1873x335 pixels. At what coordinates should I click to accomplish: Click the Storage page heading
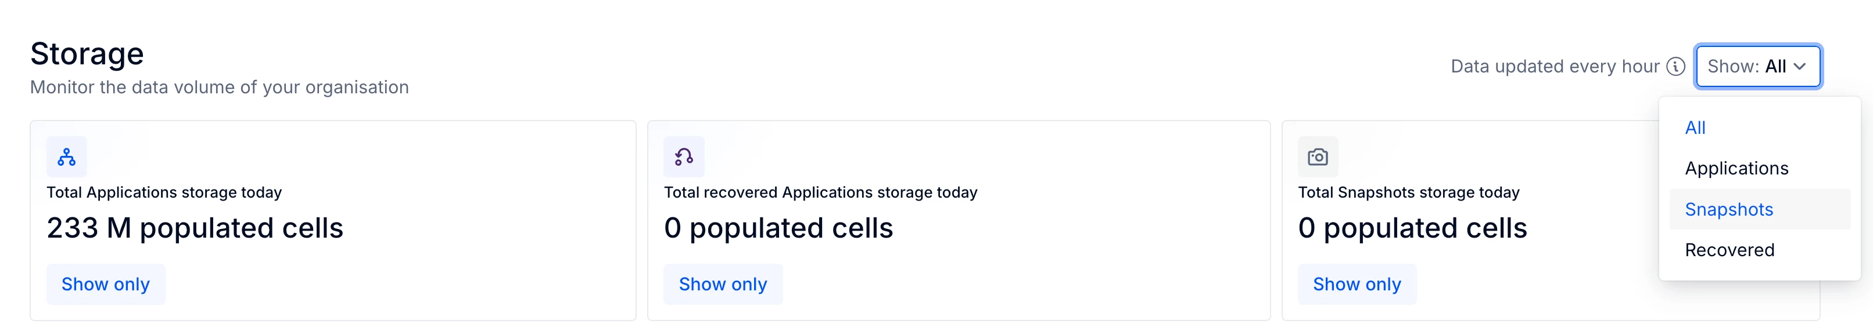87,54
